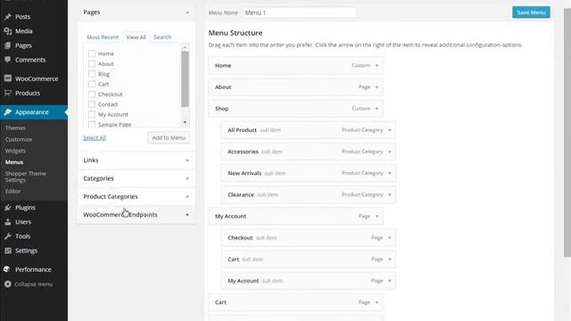Click the Plugins plug icon
This screenshot has width=571, height=321.
tap(8, 208)
